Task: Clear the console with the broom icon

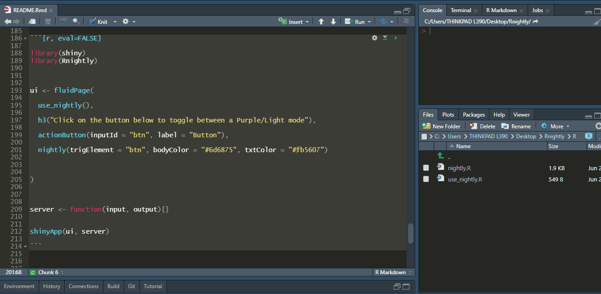Action: tap(597, 22)
